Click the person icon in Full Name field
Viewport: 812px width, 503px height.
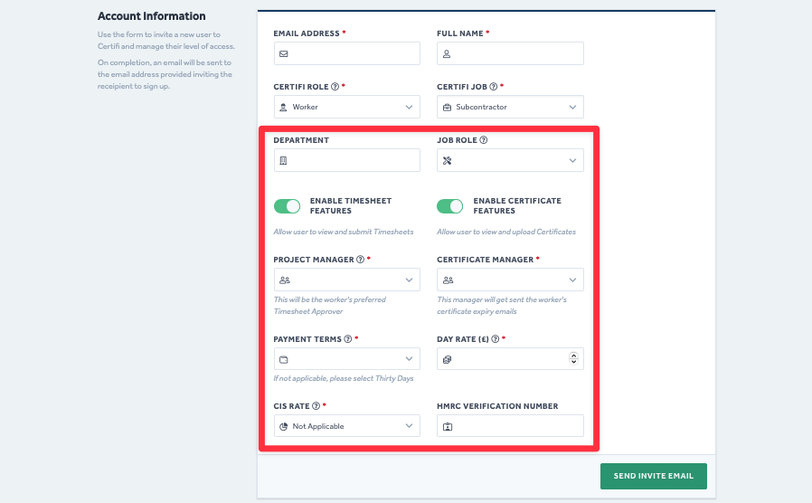click(447, 54)
